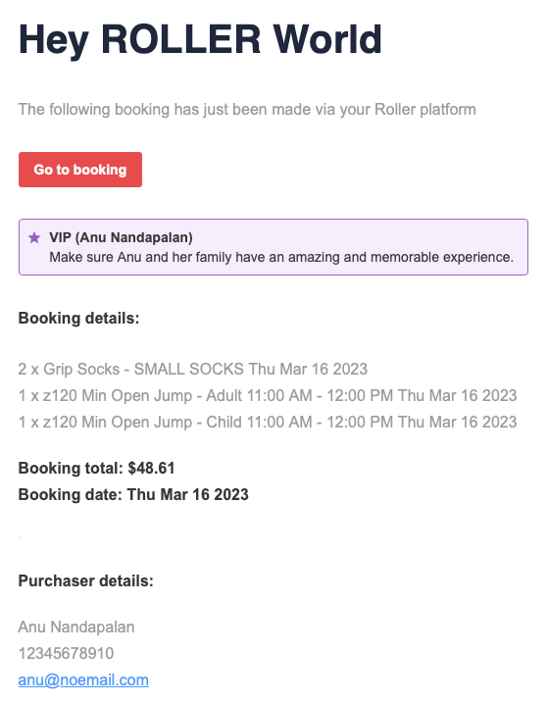Click the Purchaser details heading

click(x=85, y=581)
